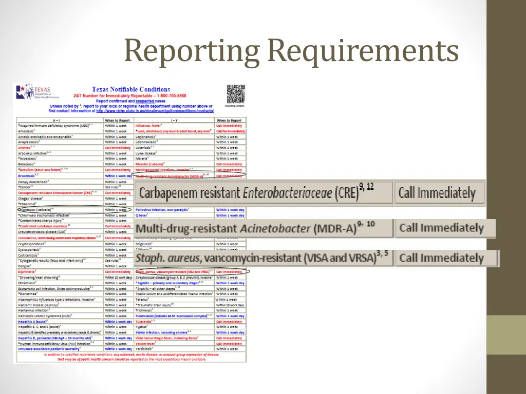Click the 'Trichinosis' table cell
Screen dimensions: 526x394
pos(174,310)
